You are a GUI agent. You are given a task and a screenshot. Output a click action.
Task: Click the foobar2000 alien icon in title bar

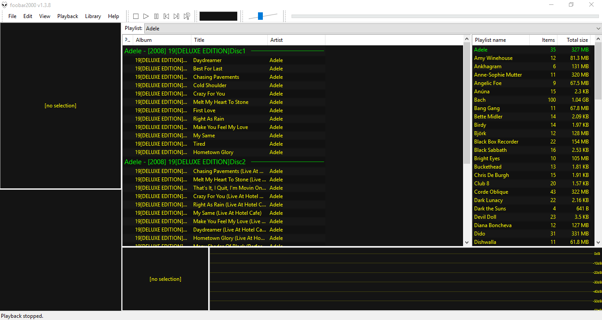coord(4,5)
